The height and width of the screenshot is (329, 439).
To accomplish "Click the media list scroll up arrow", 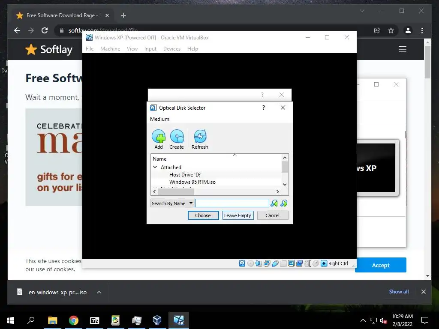I will [x=285, y=158].
